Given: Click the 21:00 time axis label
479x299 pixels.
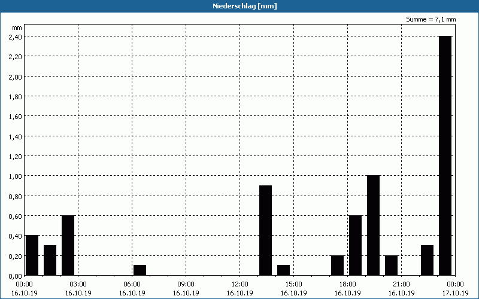Looking at the screenshot, I should pyautogui.click(x=401, y=285).
